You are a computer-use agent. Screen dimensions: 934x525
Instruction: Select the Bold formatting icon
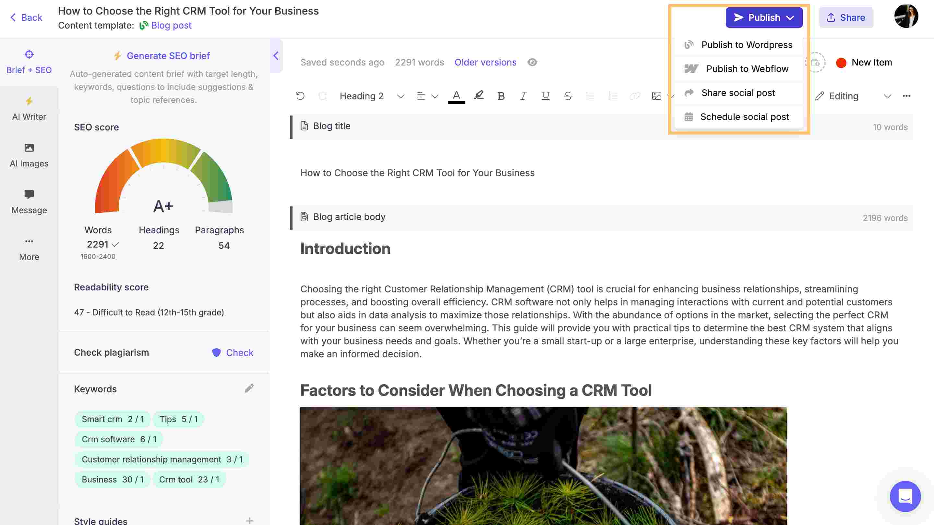500,96
